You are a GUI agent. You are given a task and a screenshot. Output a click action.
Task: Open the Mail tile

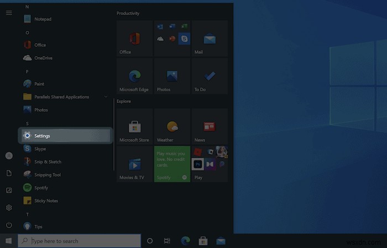point(210,39)
